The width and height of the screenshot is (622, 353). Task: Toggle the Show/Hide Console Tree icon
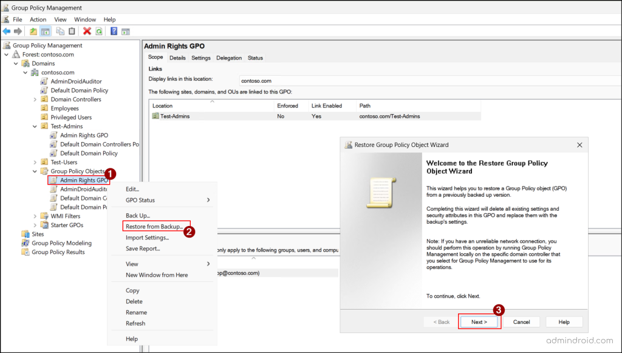pyautogui.click(x=46, y=31)
